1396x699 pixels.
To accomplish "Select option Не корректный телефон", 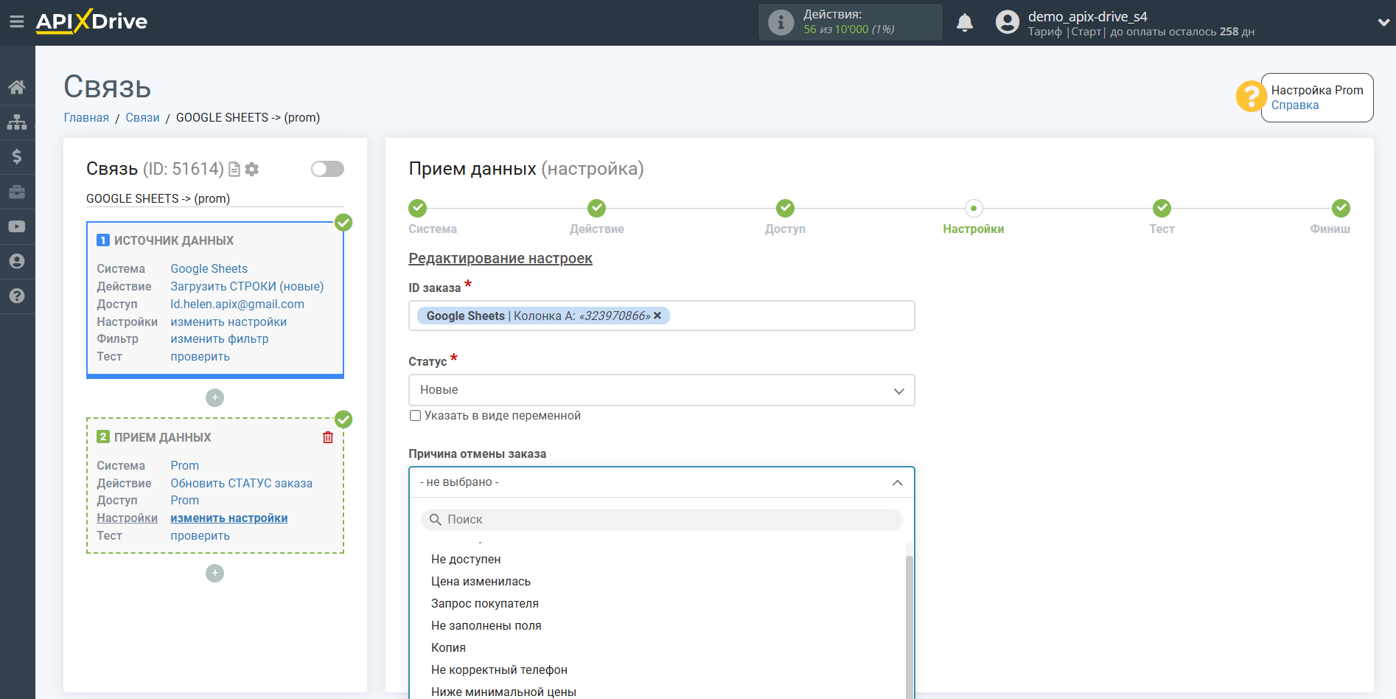I will [x=499, y=670].
